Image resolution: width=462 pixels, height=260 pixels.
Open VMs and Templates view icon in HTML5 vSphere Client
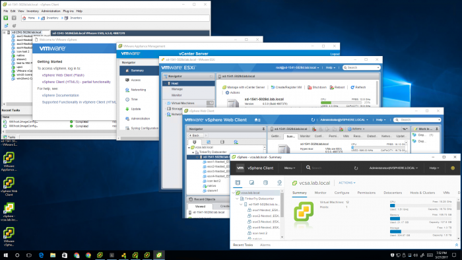click(x=251, y=183)
